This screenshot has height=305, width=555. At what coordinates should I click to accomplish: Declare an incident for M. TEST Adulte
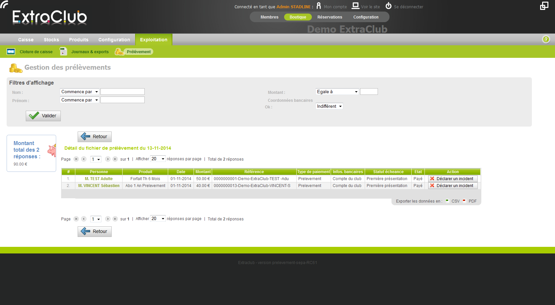453,179
